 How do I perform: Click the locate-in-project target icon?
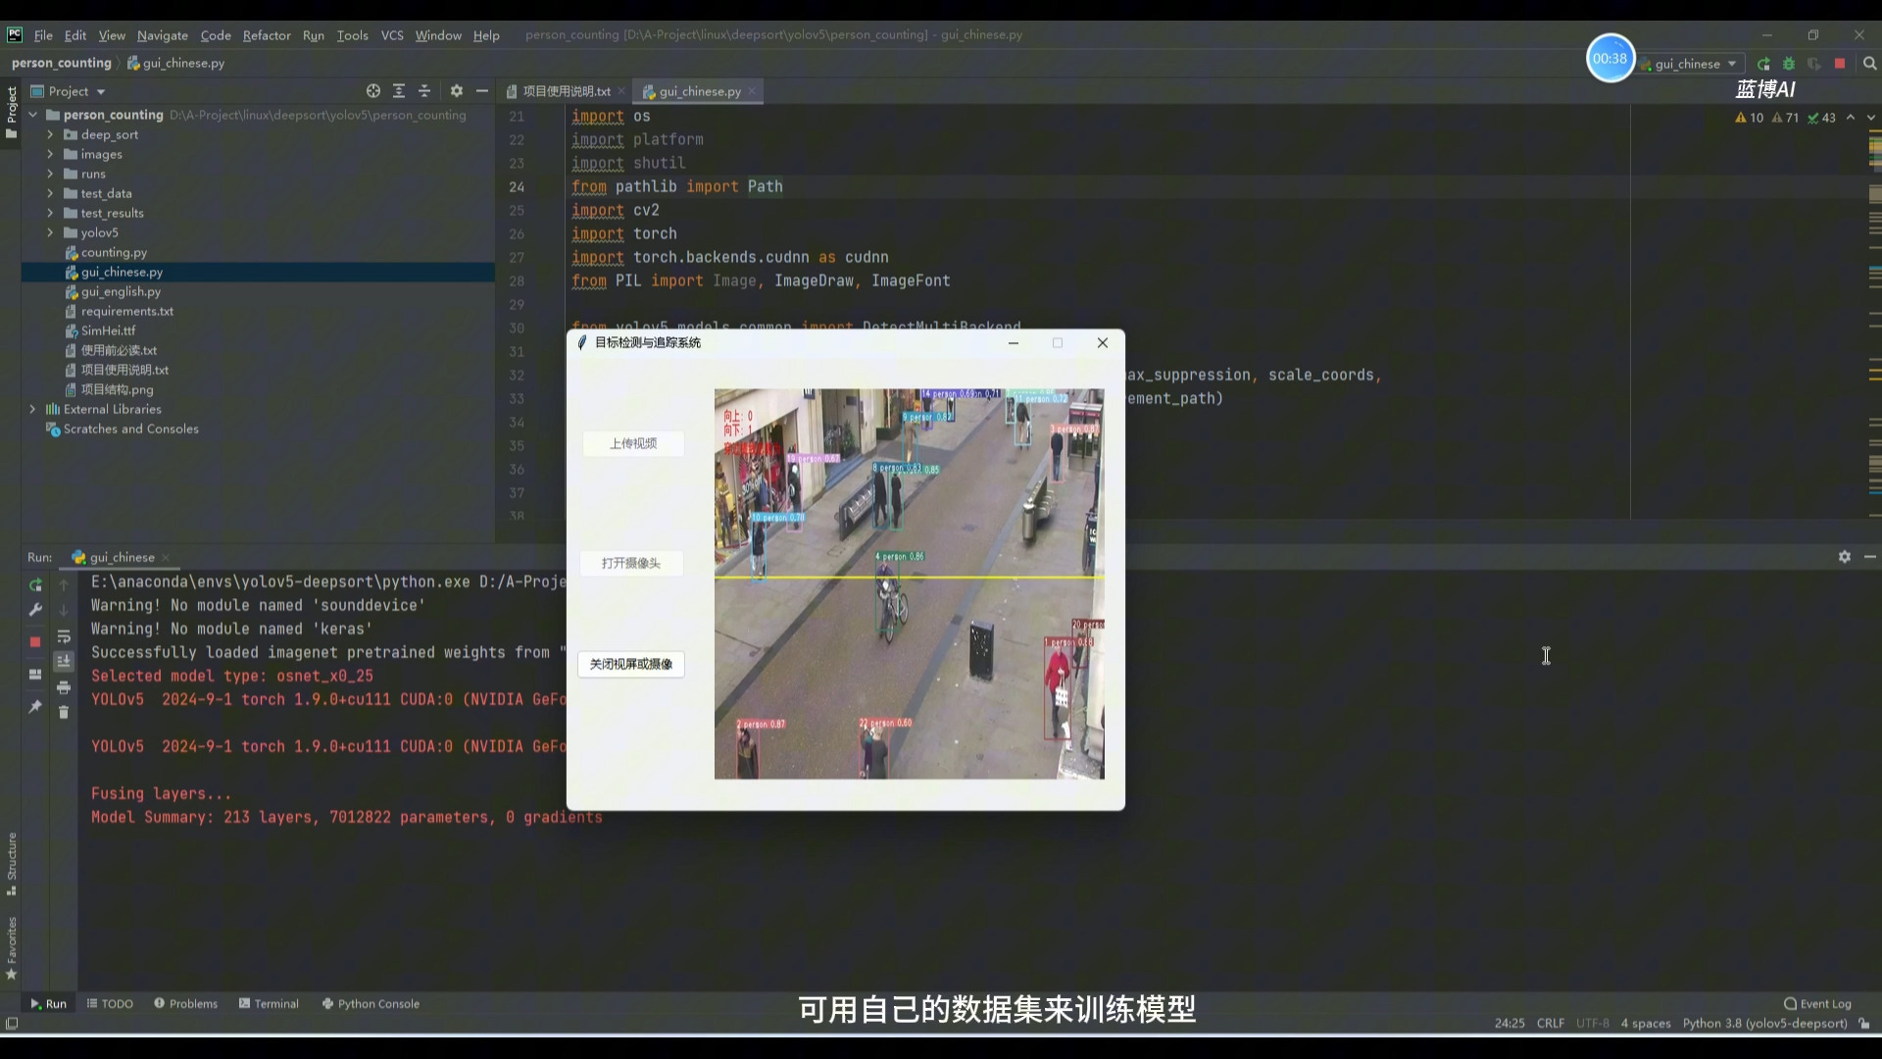373,91
